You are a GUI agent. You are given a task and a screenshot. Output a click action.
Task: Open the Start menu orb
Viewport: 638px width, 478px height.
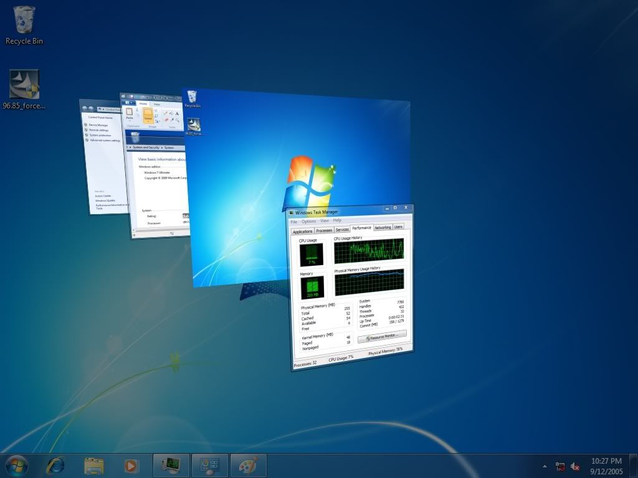(16, 464)
